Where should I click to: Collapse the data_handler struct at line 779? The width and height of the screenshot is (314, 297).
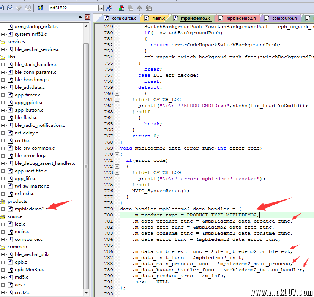click(x=117, y=209)
